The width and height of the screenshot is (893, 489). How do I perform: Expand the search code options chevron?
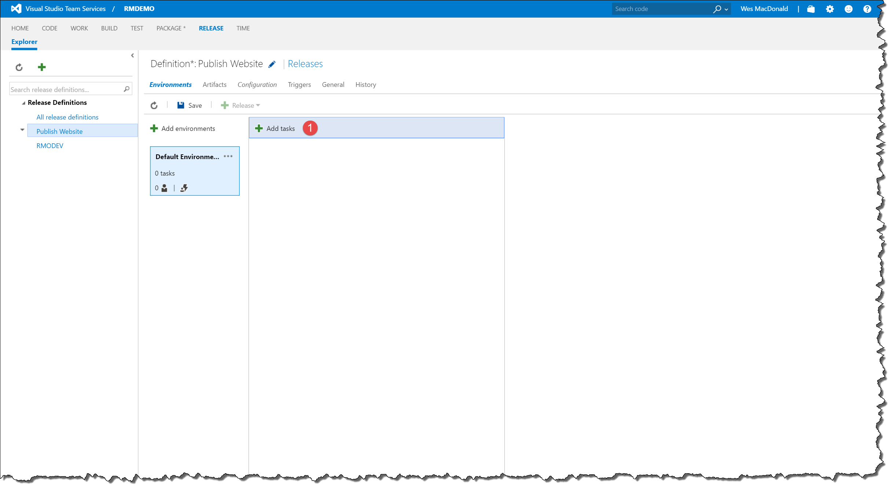click(727, 10)
